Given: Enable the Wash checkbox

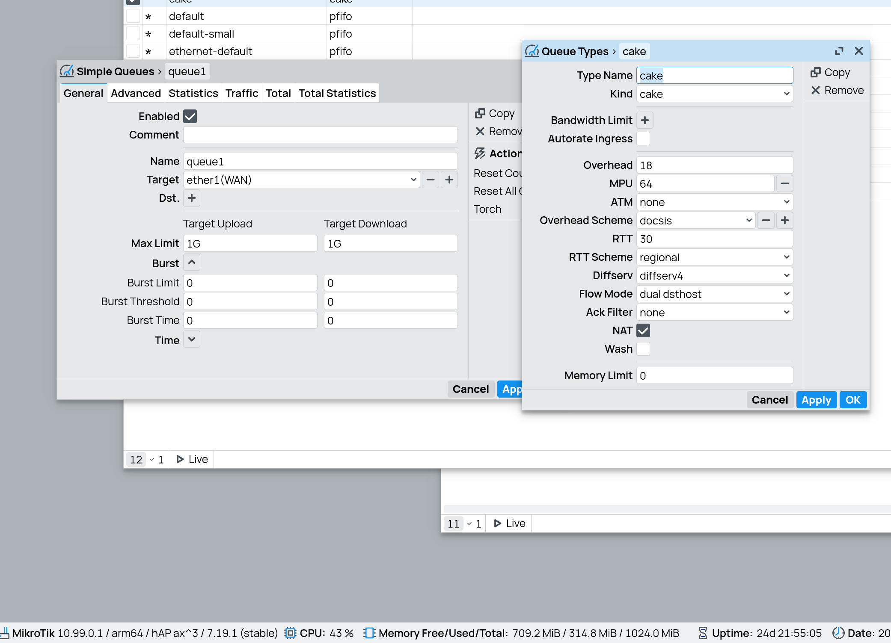Looking at the screenshot, I should point(643,349).
